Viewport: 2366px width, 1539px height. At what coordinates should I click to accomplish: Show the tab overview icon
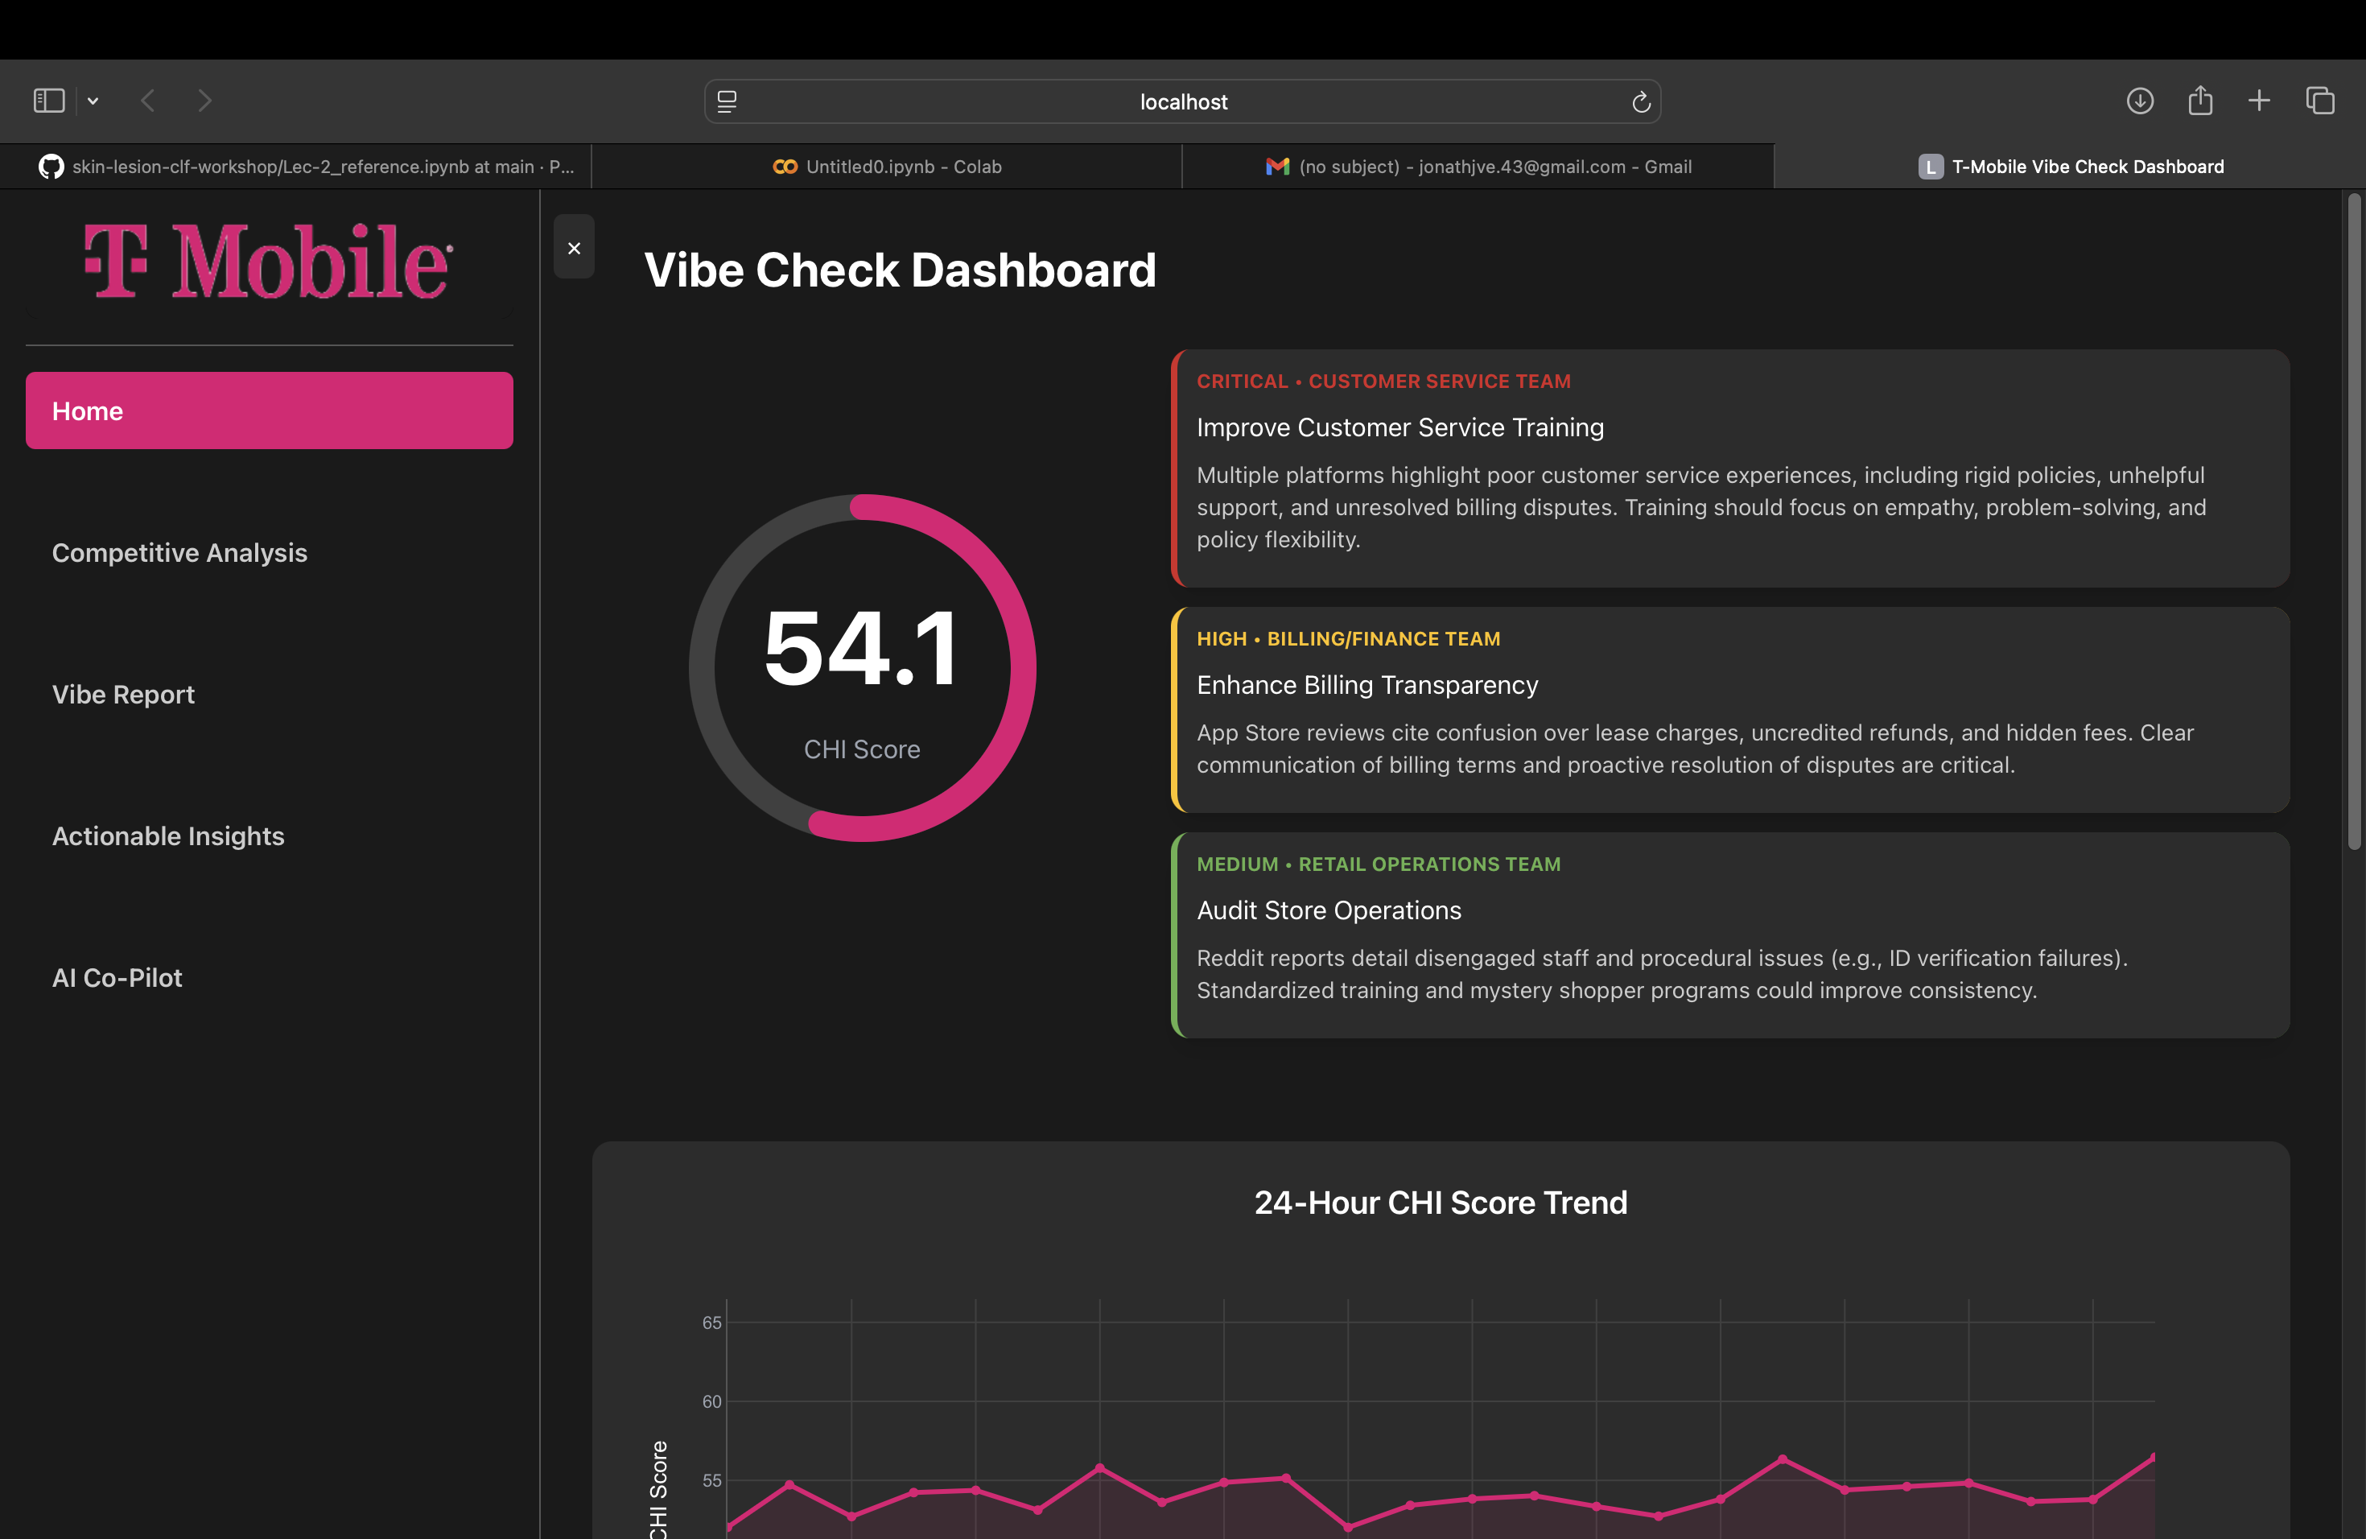(x=2320, y=101)
